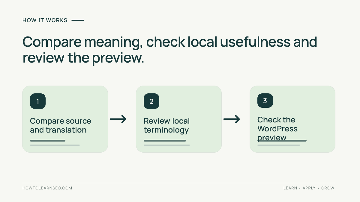
Task: Click 'Compare source and translation' text
Action: point(61,125)
